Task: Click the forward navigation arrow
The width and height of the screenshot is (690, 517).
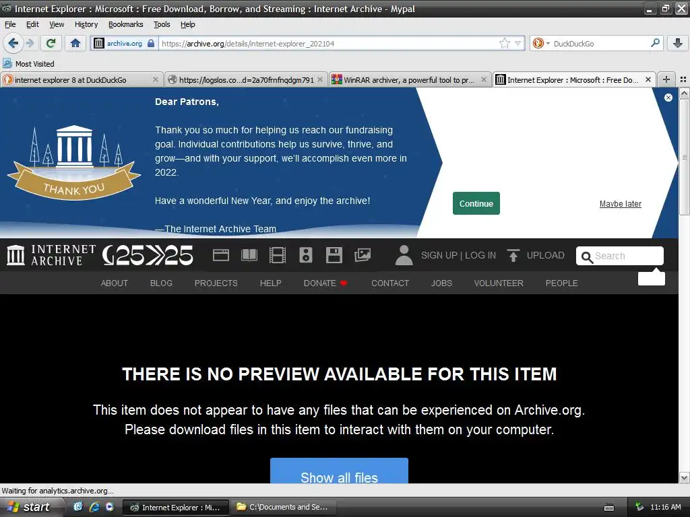Action: pos(30,43)
